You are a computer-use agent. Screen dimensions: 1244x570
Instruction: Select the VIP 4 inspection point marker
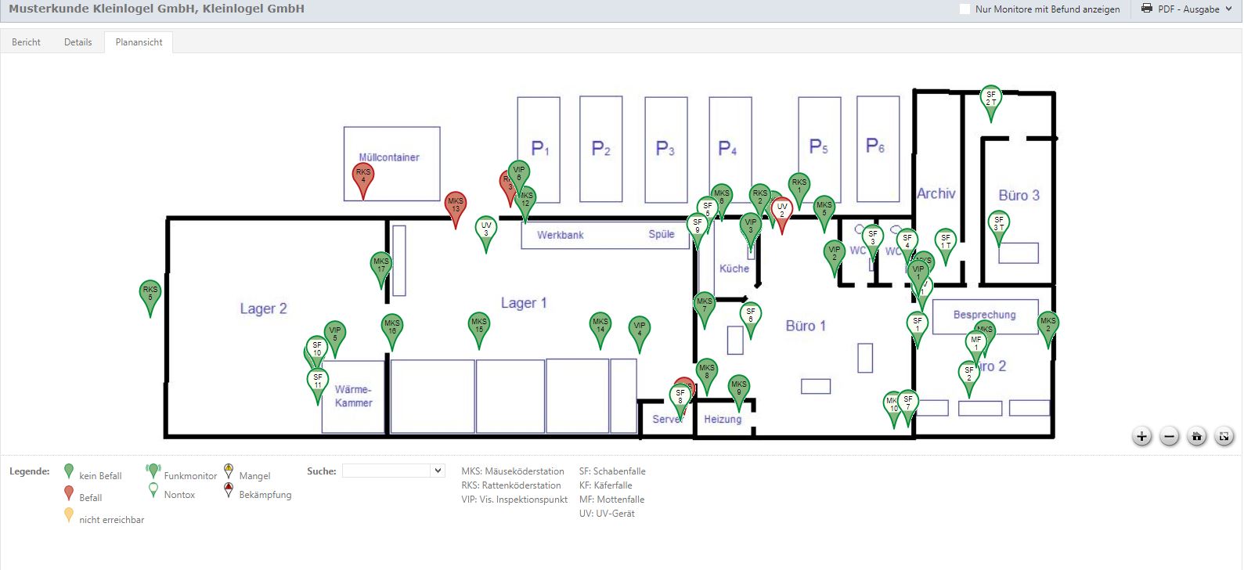pos(640,330)
